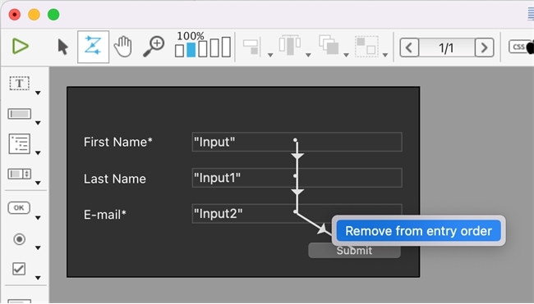Open the group objects dropdown arrow
The image size is (534, 304).
coord(384,55)
